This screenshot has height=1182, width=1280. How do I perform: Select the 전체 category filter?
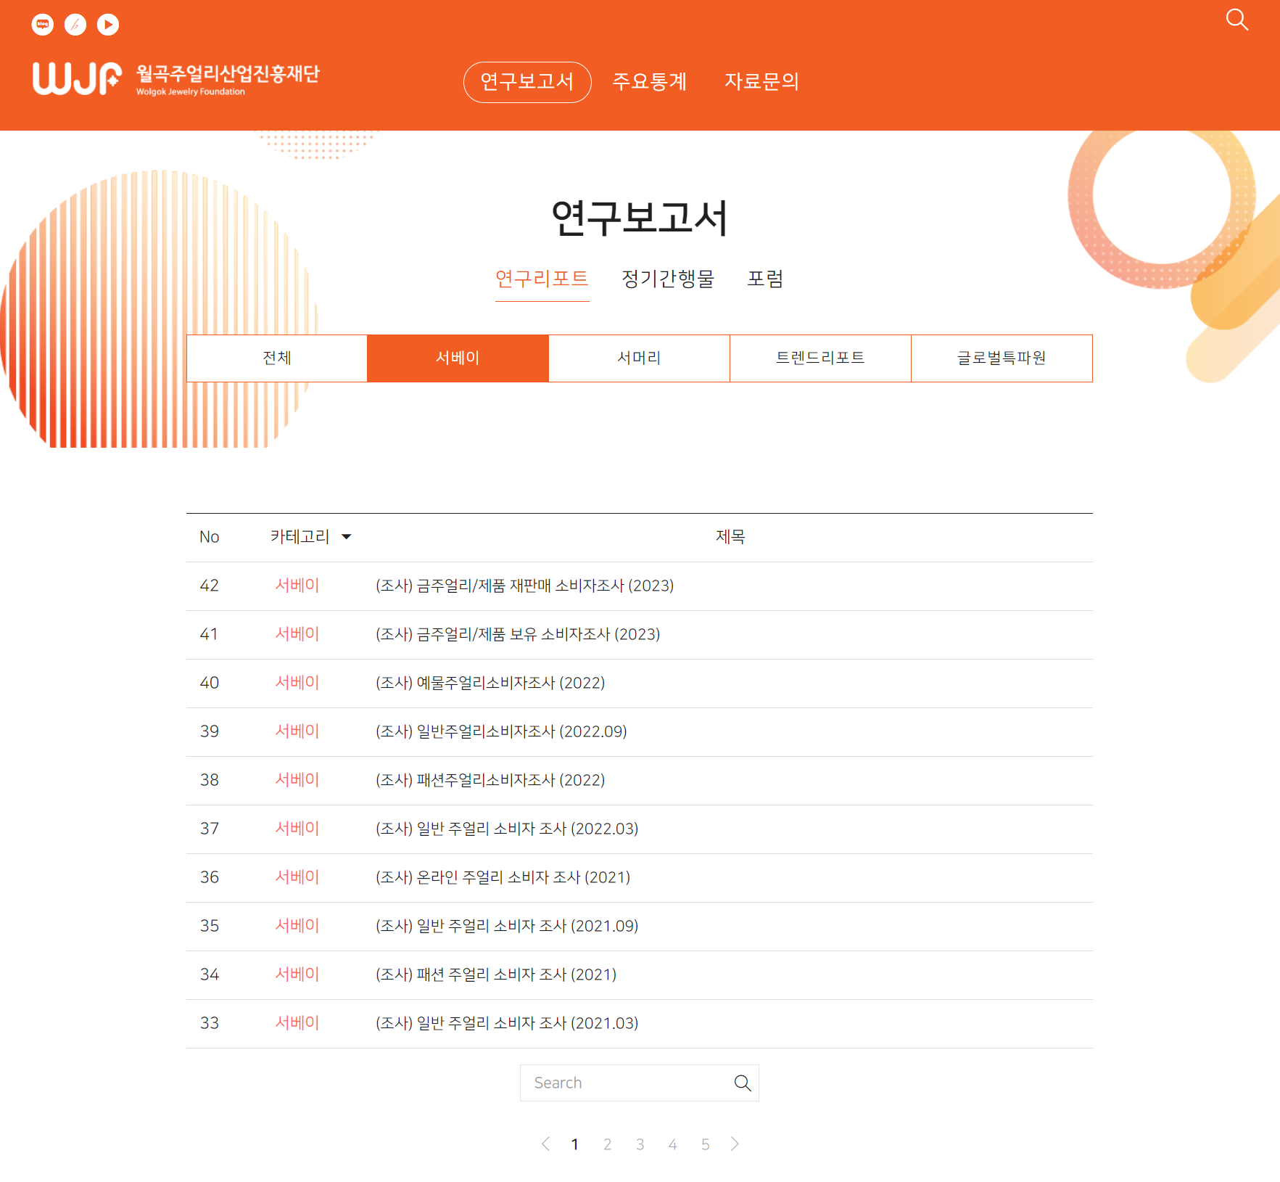[x=277, y=358]
